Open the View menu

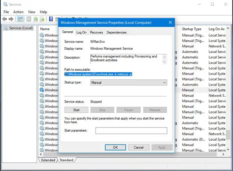coord(32,12)
